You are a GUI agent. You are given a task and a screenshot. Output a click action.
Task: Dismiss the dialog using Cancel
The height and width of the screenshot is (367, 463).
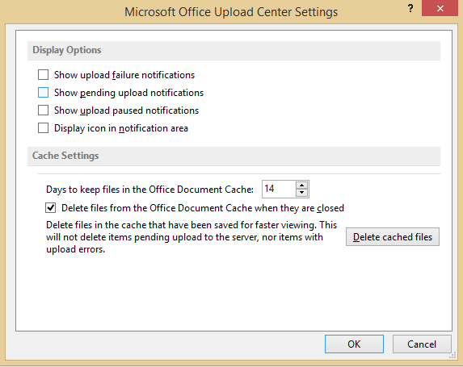point(422,344)
